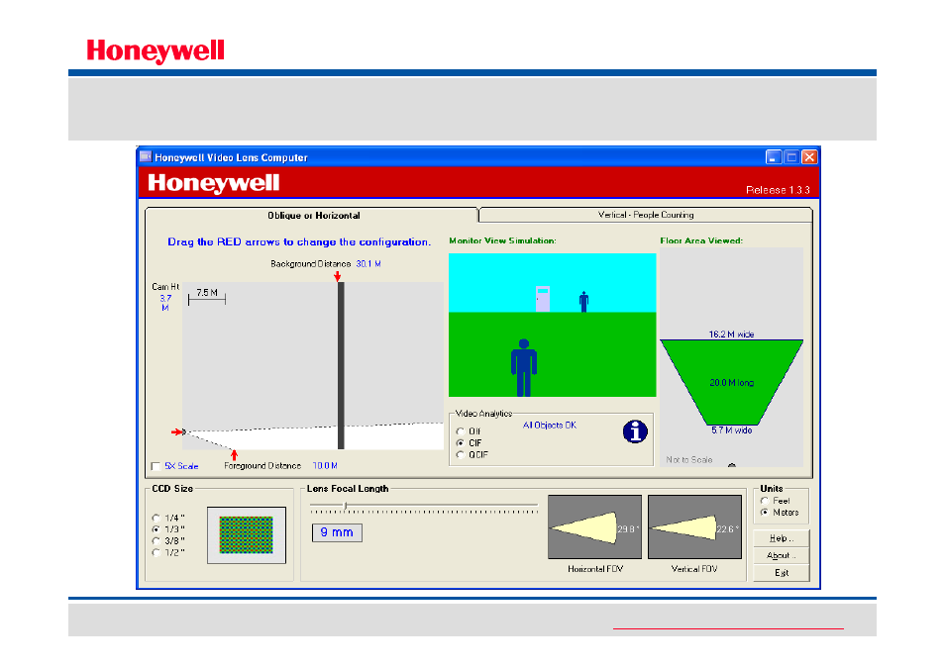Screen dimensions: 945x667
Task: Minimize the Video Lens Computer window
Action: pyautogui.click(x=774, y=157)
